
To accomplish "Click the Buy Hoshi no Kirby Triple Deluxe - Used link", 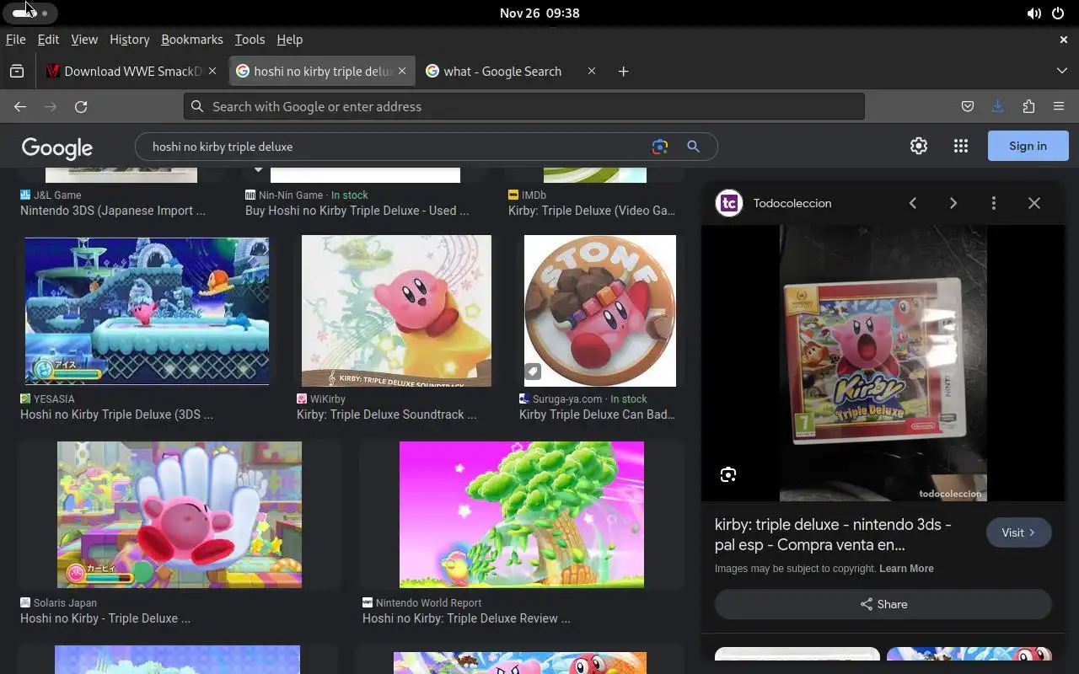I will tap(357, 211).
